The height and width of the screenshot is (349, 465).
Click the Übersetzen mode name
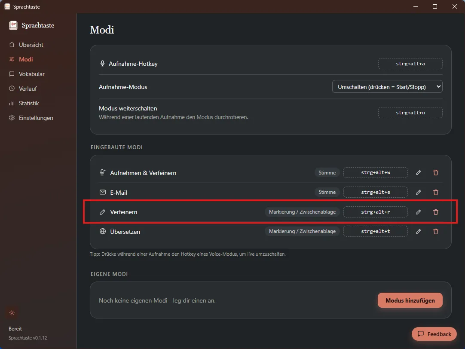[125, 232]
